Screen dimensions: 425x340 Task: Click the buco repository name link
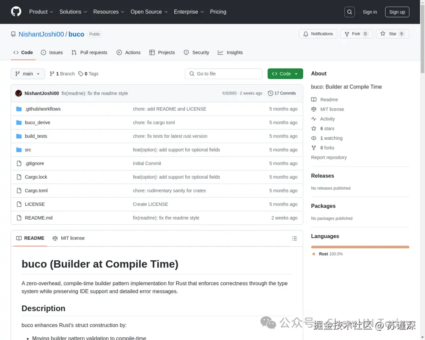tap(76, 34)
